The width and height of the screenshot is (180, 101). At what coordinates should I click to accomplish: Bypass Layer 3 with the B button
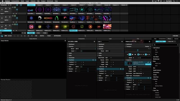[6, 8]
